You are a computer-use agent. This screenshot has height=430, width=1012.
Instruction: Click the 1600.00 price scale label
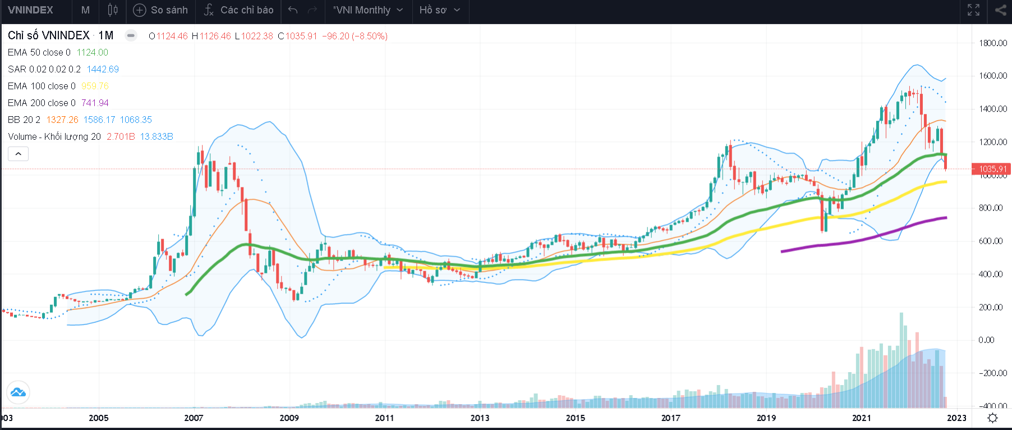[993, 76]
